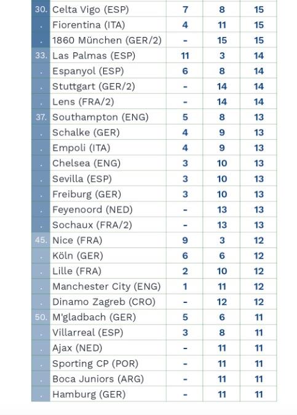Select the Lens (FRA/2) row

(154, 102)
